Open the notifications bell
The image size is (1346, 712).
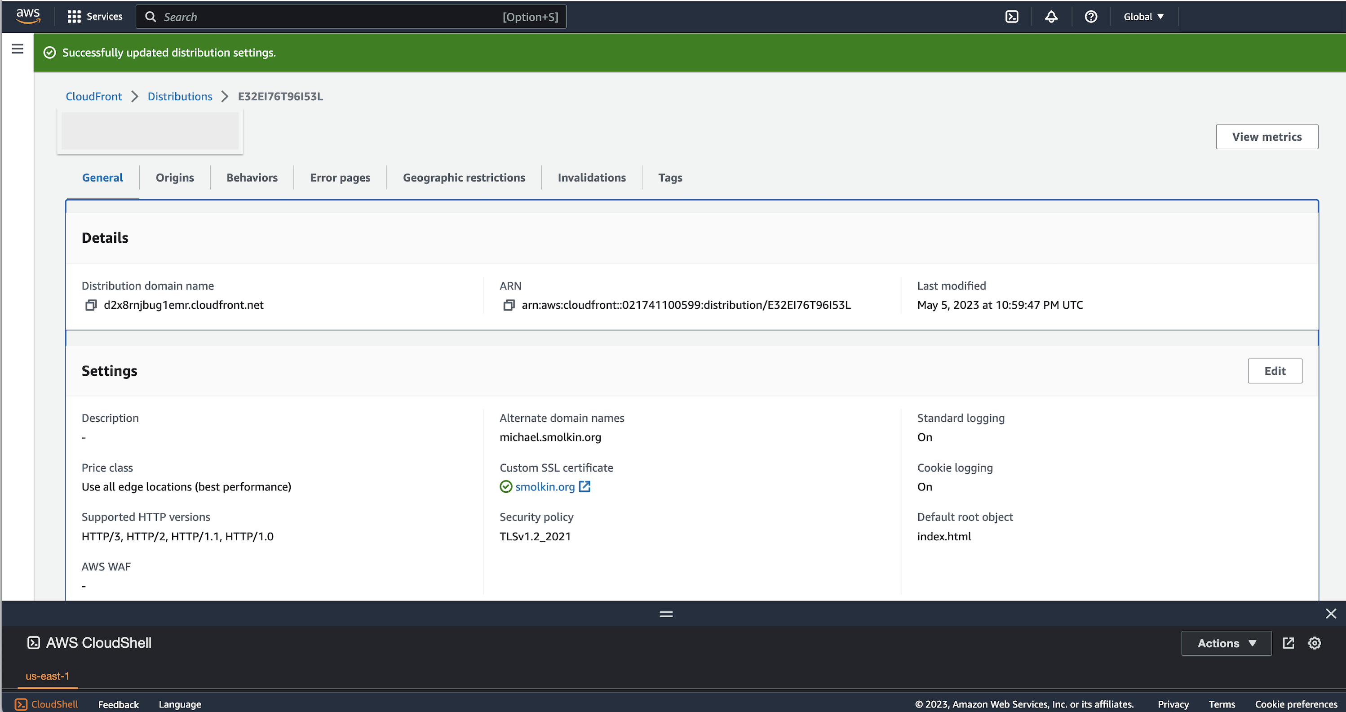pos(1051,17)
